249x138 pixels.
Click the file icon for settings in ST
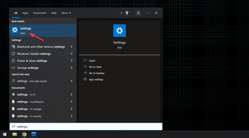13,94
